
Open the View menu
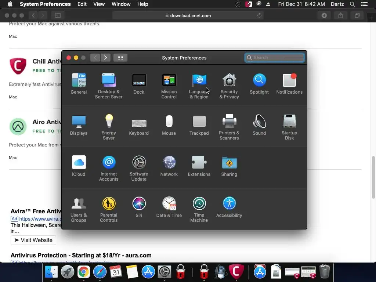point(99,4)
